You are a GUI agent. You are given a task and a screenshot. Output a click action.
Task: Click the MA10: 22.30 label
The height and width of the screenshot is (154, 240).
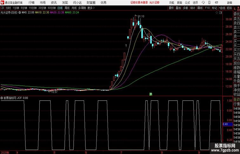point(42,13)
